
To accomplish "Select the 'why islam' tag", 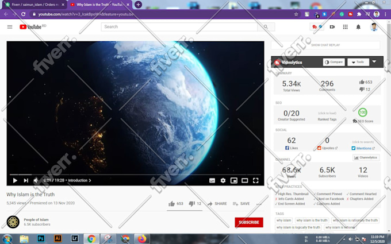I will [x=284, y=220].
